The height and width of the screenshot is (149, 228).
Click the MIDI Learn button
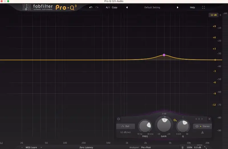(x=32, y=147)
